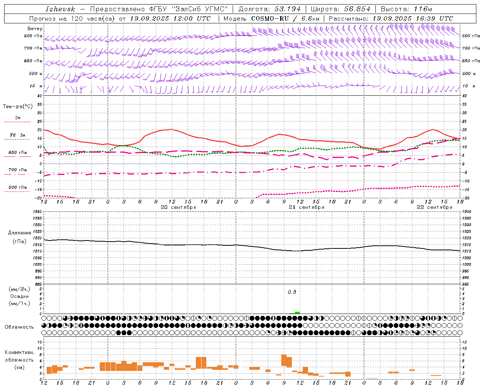Click the 2м temperature legend entry

coord(18,118)
